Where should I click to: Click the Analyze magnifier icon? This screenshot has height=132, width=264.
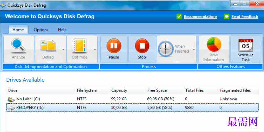[x=19, y=45]
